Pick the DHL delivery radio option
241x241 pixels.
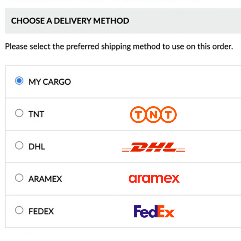[19, 146]
